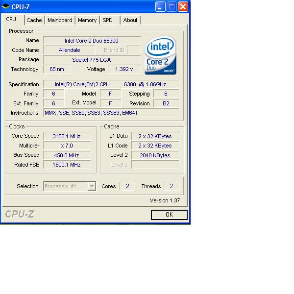
Task: Click the Name field Intel Core 2 Duo E6300
Action: [92, 41]
